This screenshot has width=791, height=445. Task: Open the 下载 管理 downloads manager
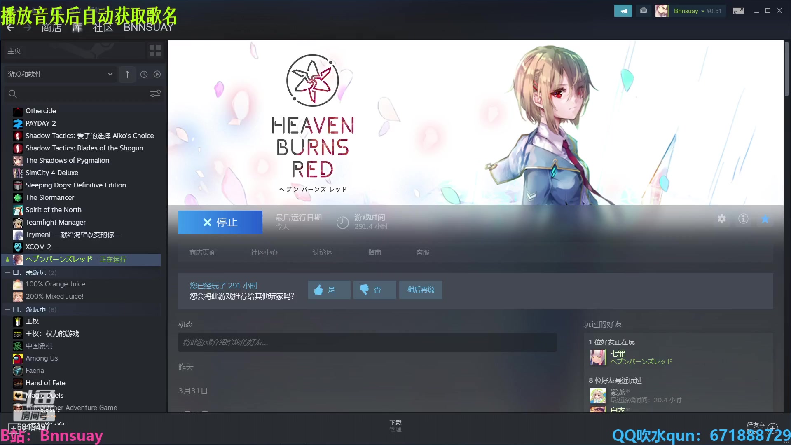395,426
